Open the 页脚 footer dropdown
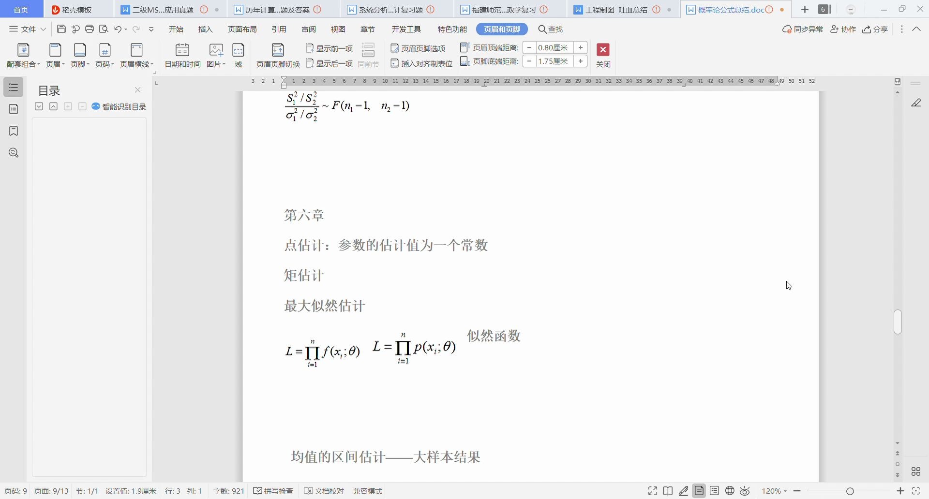 pyautogui.click(x=80, y=56)
